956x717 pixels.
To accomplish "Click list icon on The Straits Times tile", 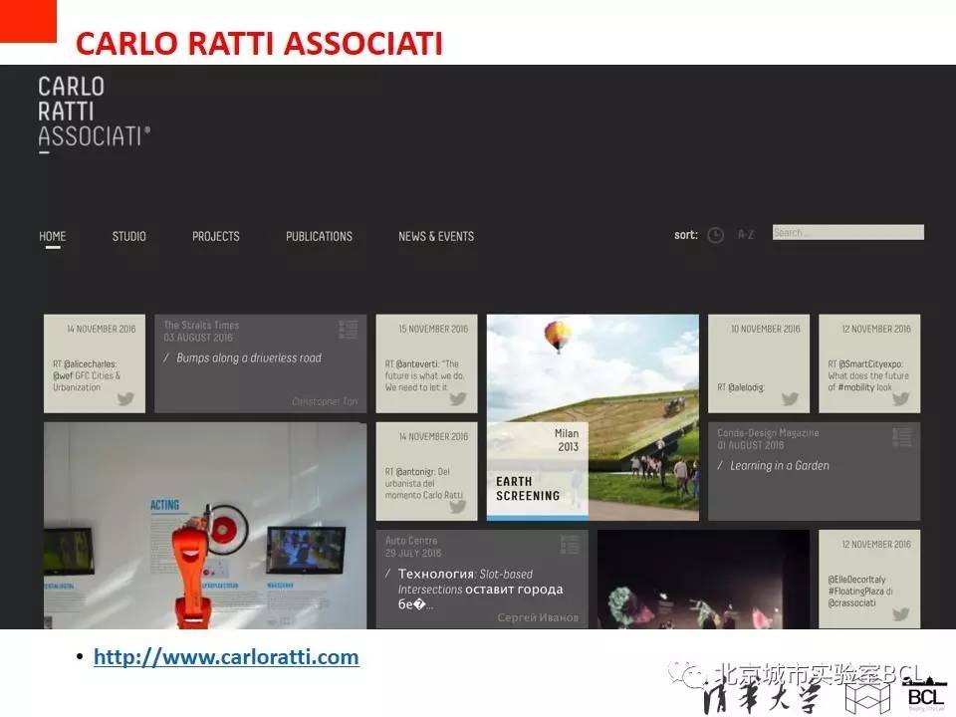I will click(349, 330).
